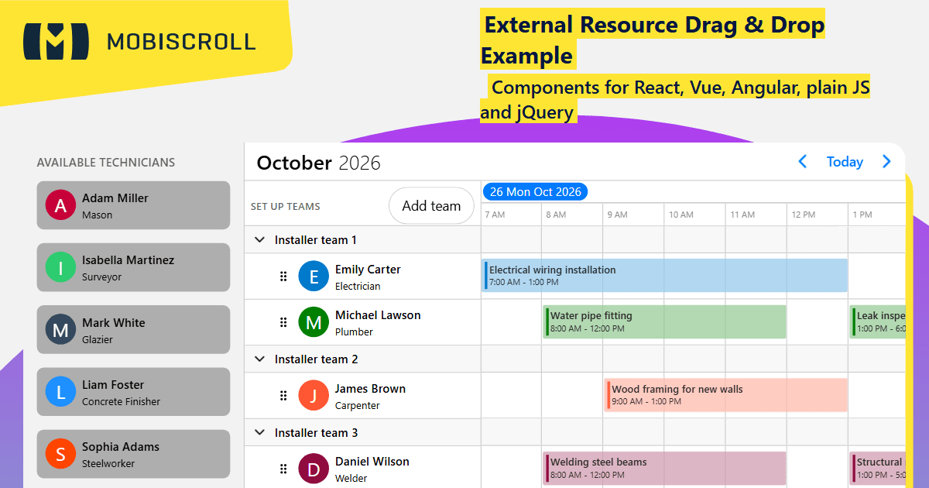Viewport: 929px width, 488px height.
Task: Click James Brown's avatar
Action: click(x=314, y=396)
